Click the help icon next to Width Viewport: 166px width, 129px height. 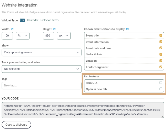pyautogui.click(x=12, y=29)
